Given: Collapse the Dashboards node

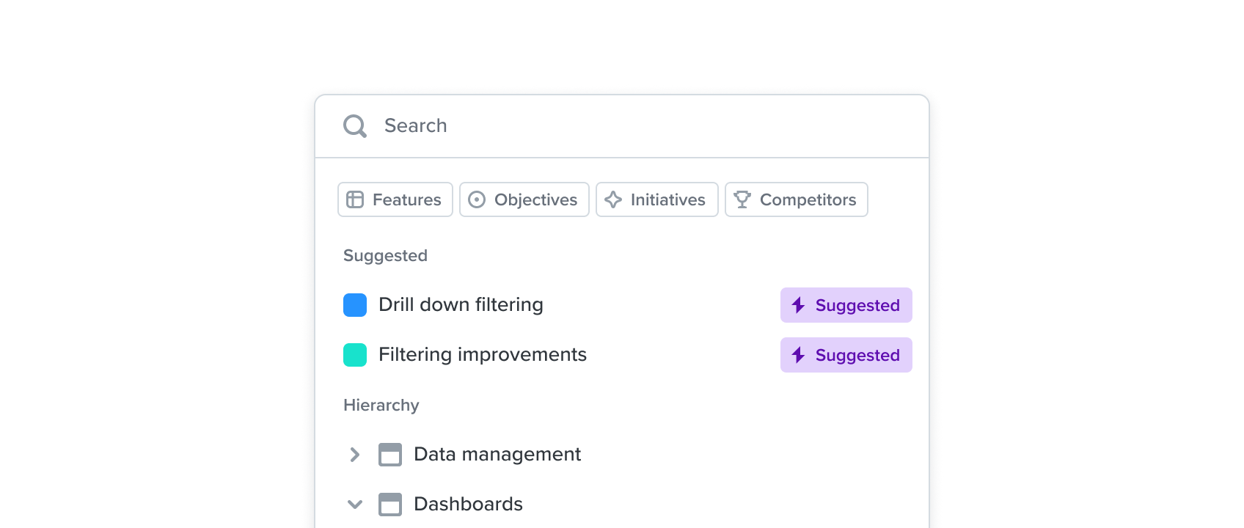Looking at the screenshot, I should [355, 505].
